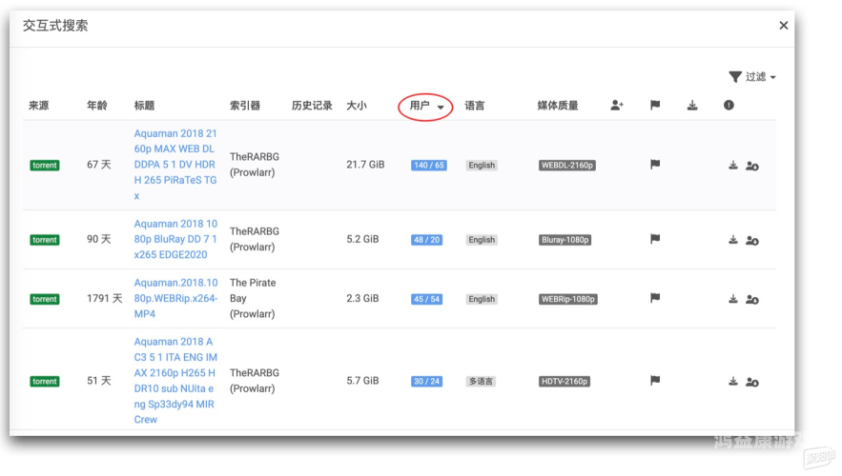This screenshot has width=842, height=476.
Task: Click the download column header icon
Action: (692, 106)
